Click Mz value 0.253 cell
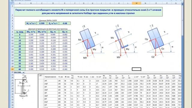 42,49
